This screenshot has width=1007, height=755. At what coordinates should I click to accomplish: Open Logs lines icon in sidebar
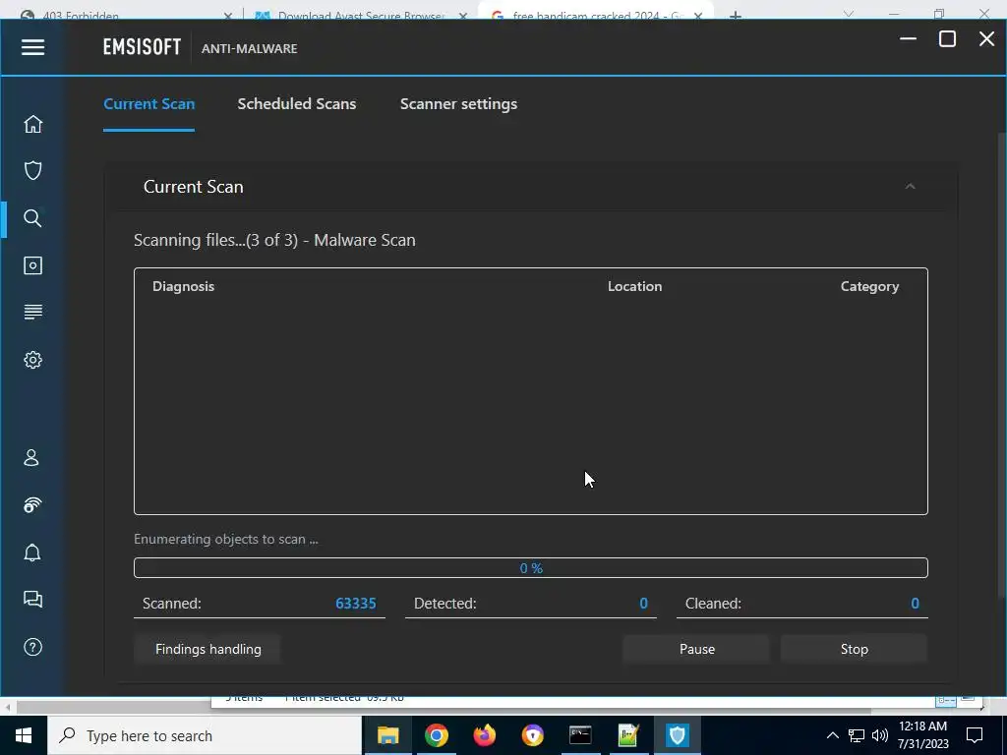click(32, 312)
